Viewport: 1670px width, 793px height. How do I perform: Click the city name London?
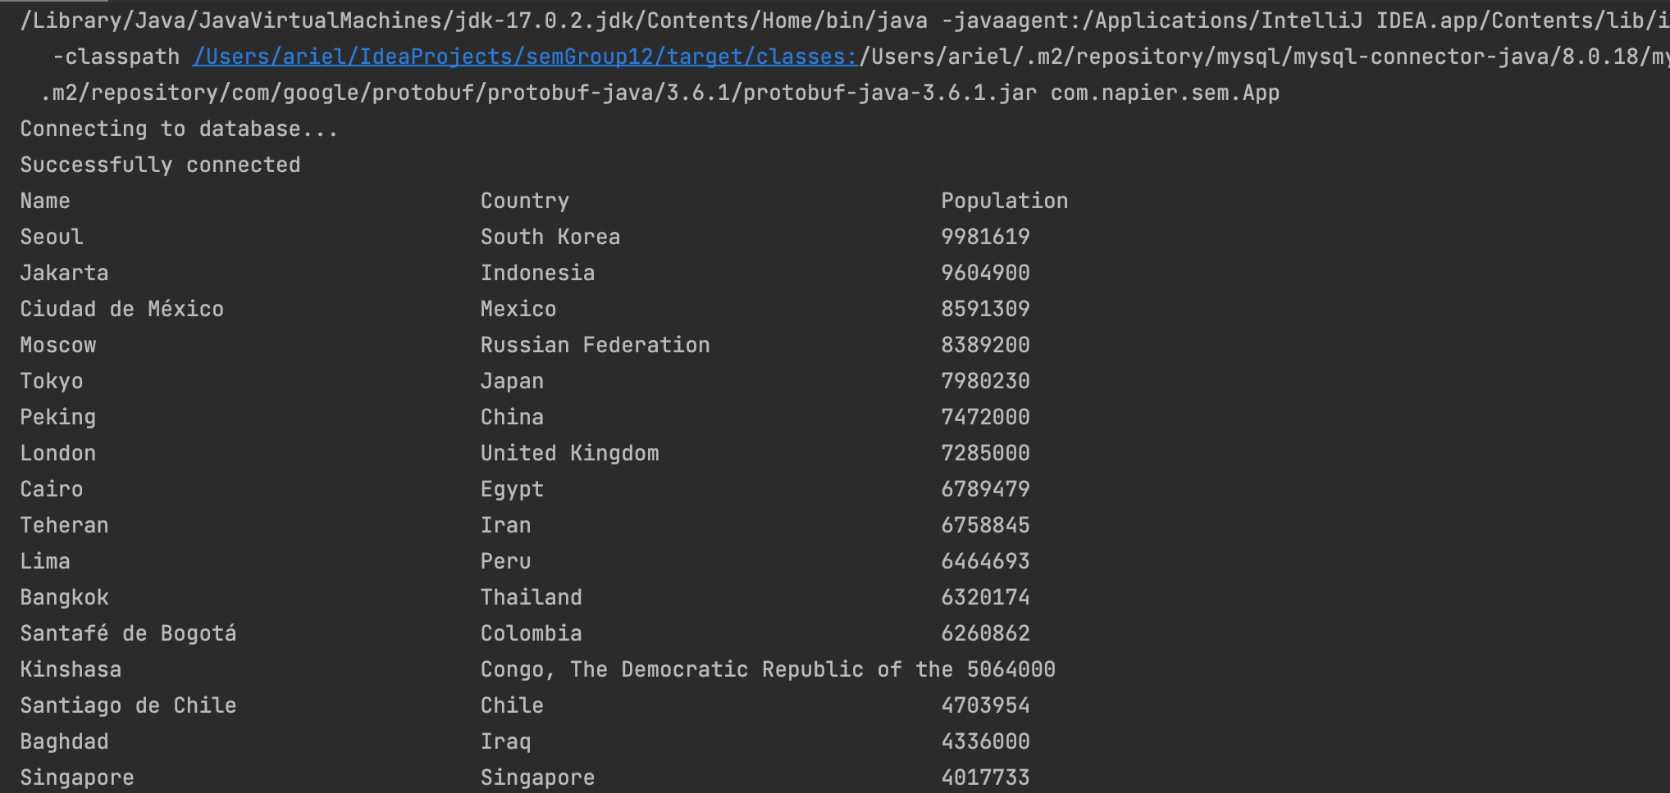tap(58, 453)
